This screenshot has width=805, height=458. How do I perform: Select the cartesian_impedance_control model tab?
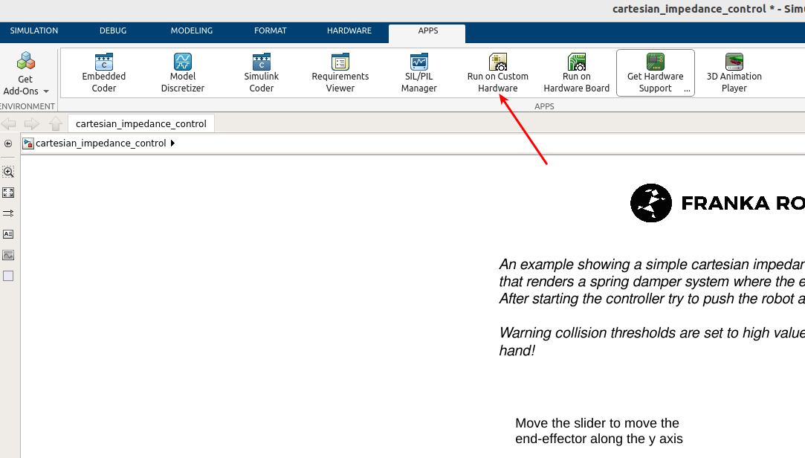[x=141, y=123]
